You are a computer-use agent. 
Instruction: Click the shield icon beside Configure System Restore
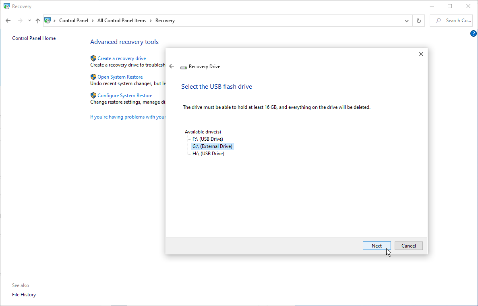(x=93, y=96)
